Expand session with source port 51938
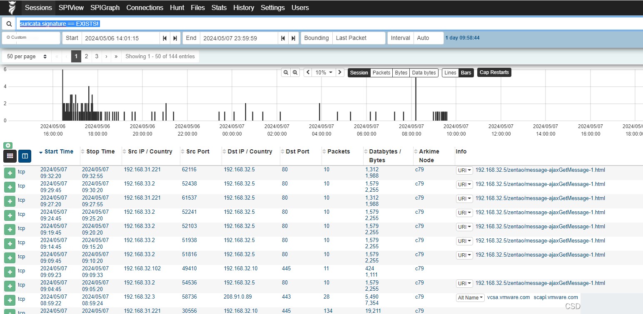 coord(10,244)
